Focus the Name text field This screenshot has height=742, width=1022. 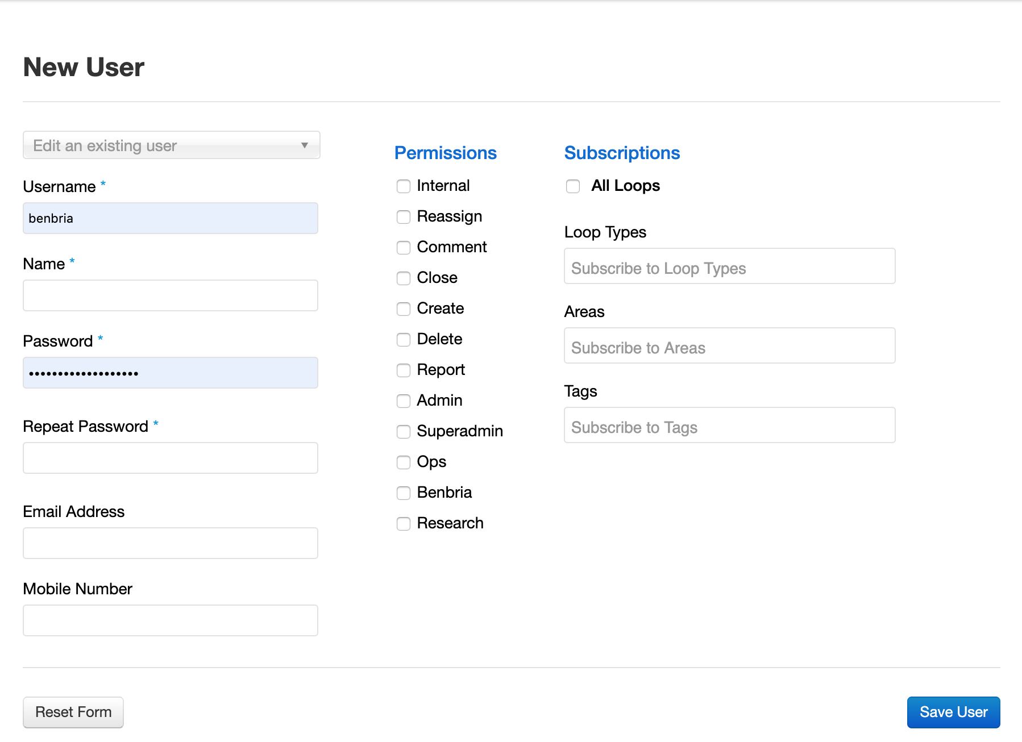pos(171,295)
